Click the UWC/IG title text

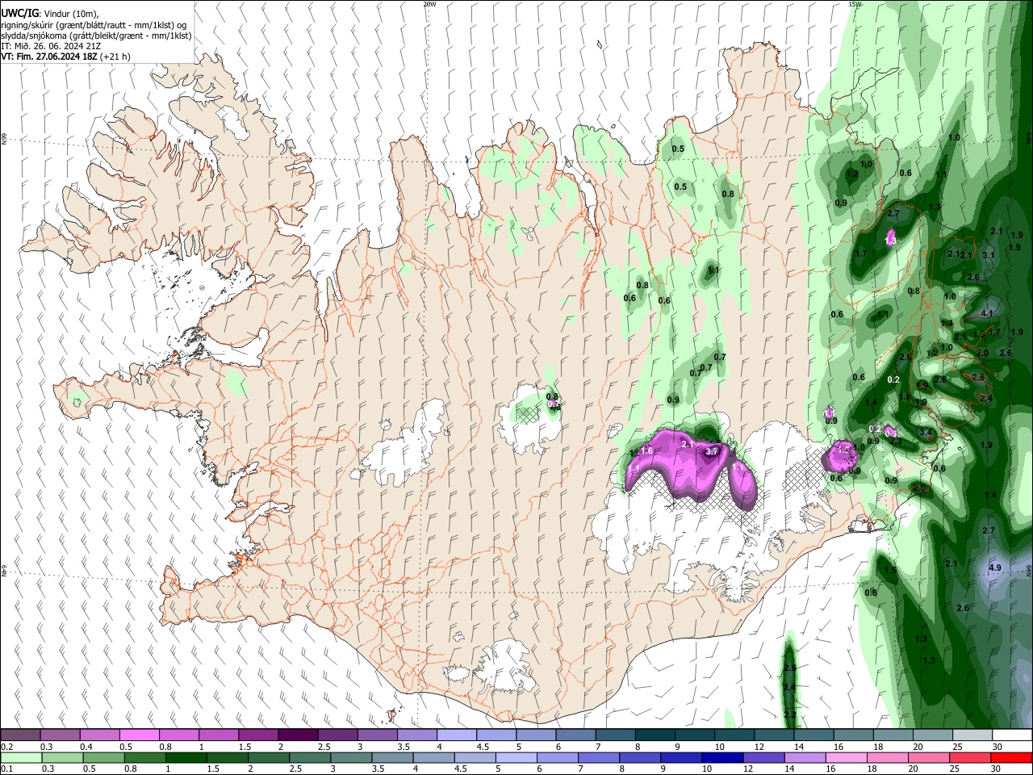pyautogui.click(x=19, y=14)
